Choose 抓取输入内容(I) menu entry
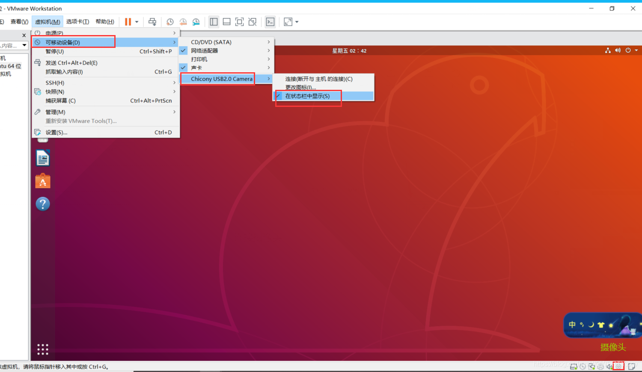The height and width of the screenshot is (372, 642). pyautogui.click(x=106, y=71)
